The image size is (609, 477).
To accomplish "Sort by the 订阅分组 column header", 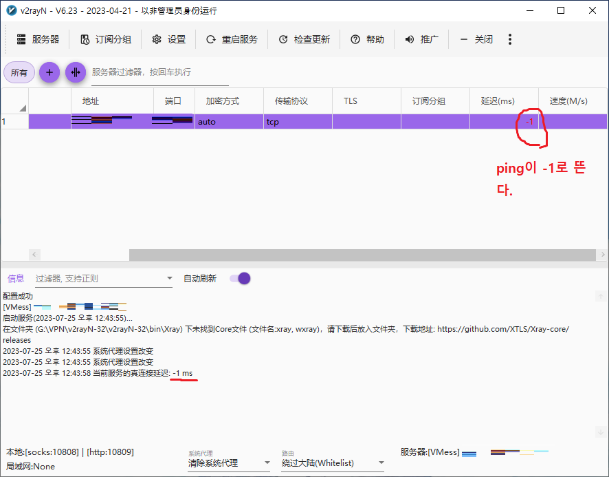I will coord(435,101).
